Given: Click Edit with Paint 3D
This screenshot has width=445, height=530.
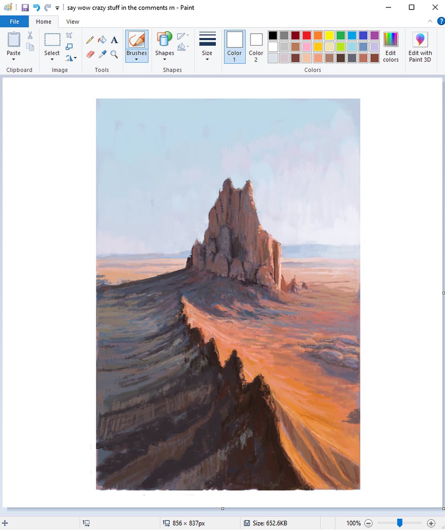Looking at the screenshot, I should click(x=420, y=46).
